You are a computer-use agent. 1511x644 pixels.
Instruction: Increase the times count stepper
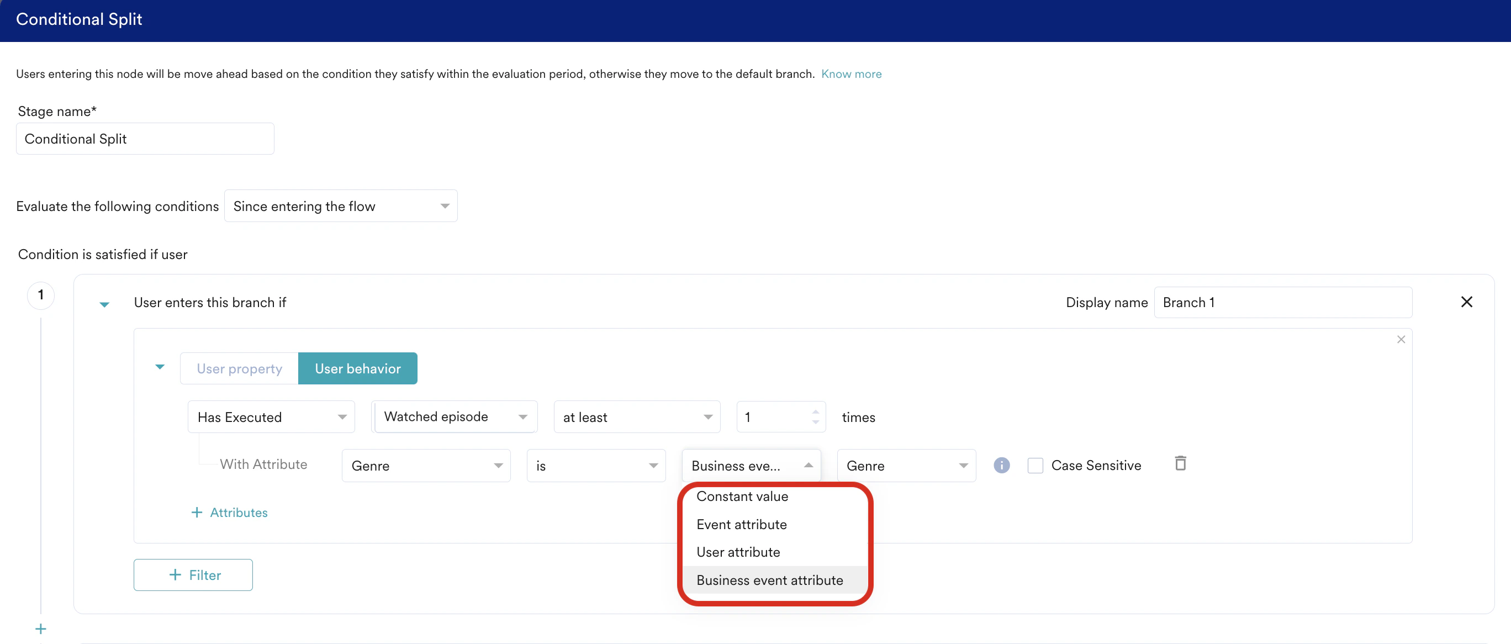(x=815, y=411)
